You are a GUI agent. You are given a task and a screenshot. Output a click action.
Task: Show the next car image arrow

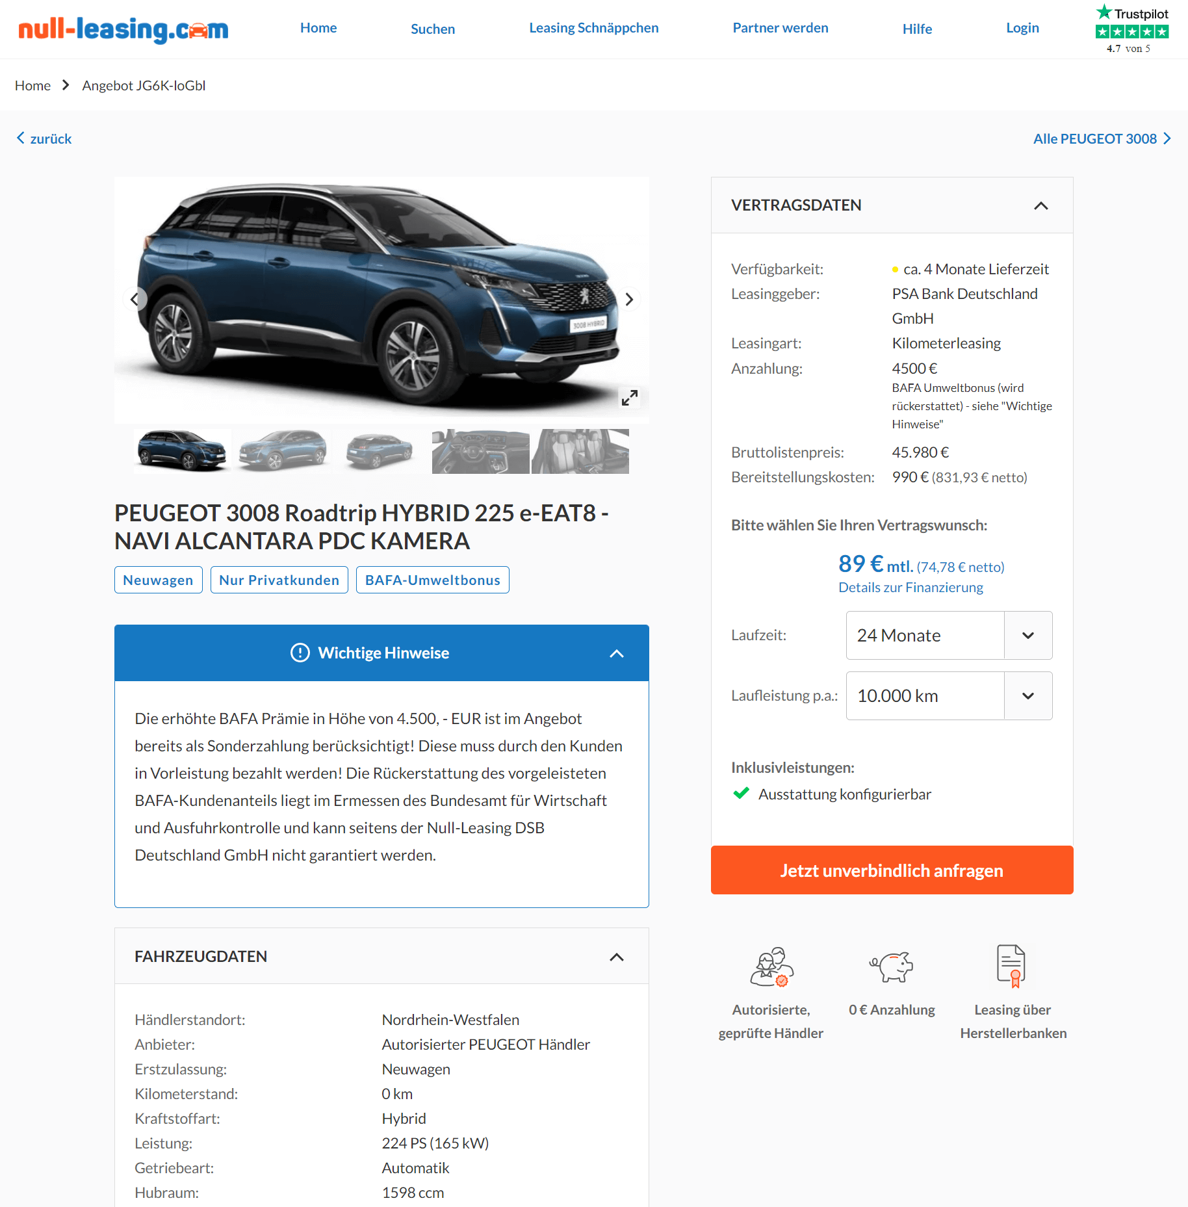coord(628,300)
